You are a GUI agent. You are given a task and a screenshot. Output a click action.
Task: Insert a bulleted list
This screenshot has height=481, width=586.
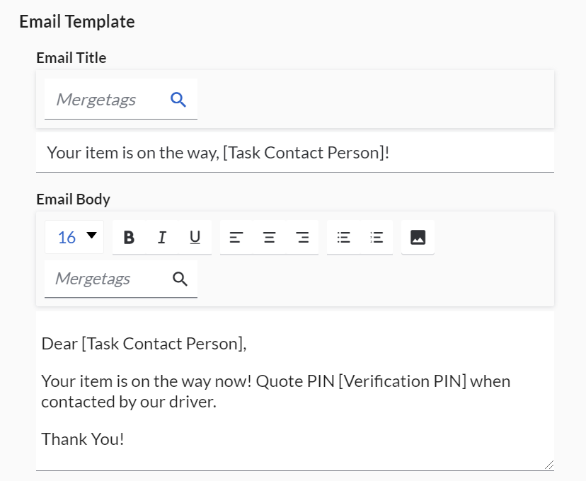(x=344, y=238)
